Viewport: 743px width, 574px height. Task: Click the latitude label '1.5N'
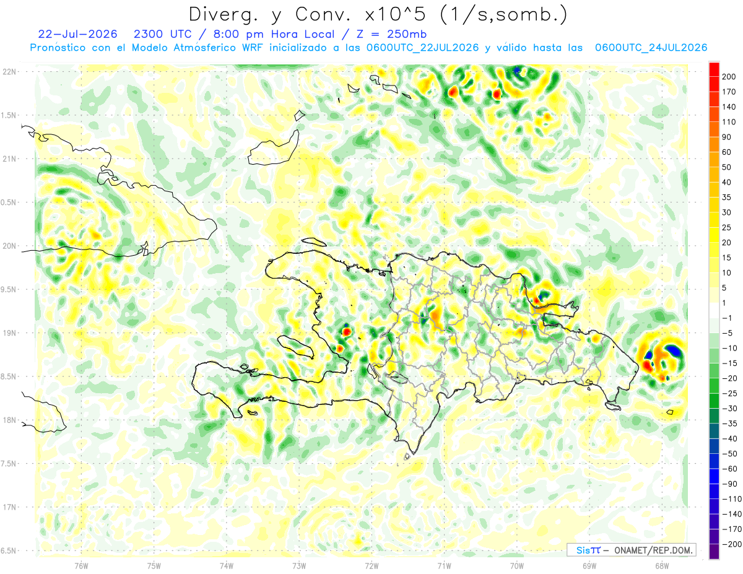click(9, 115)
